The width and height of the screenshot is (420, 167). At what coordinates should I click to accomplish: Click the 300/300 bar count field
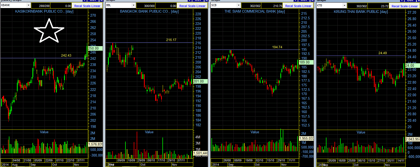[x=146, y=6]
